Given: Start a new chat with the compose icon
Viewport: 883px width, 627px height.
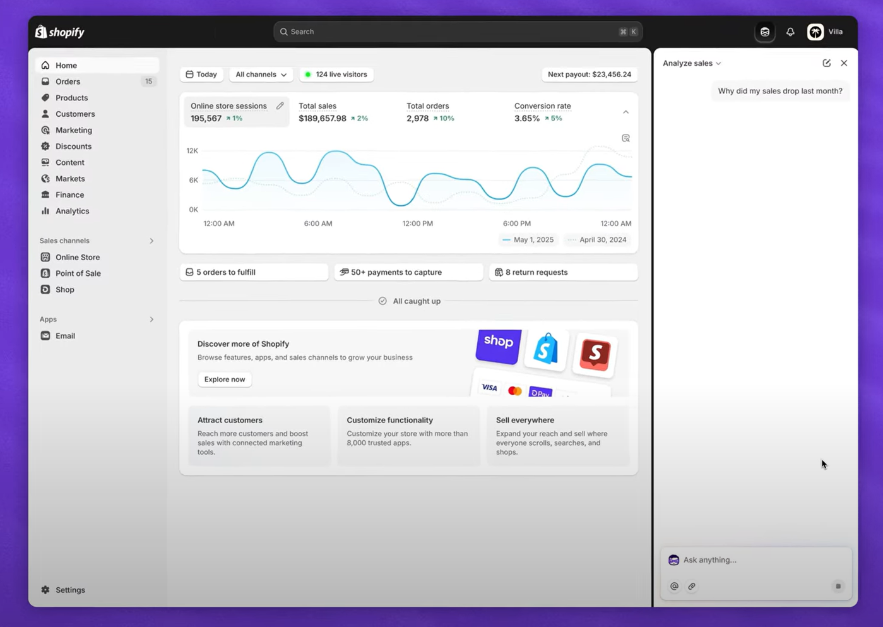Looking at the screenshot, I should coord(826,63).
